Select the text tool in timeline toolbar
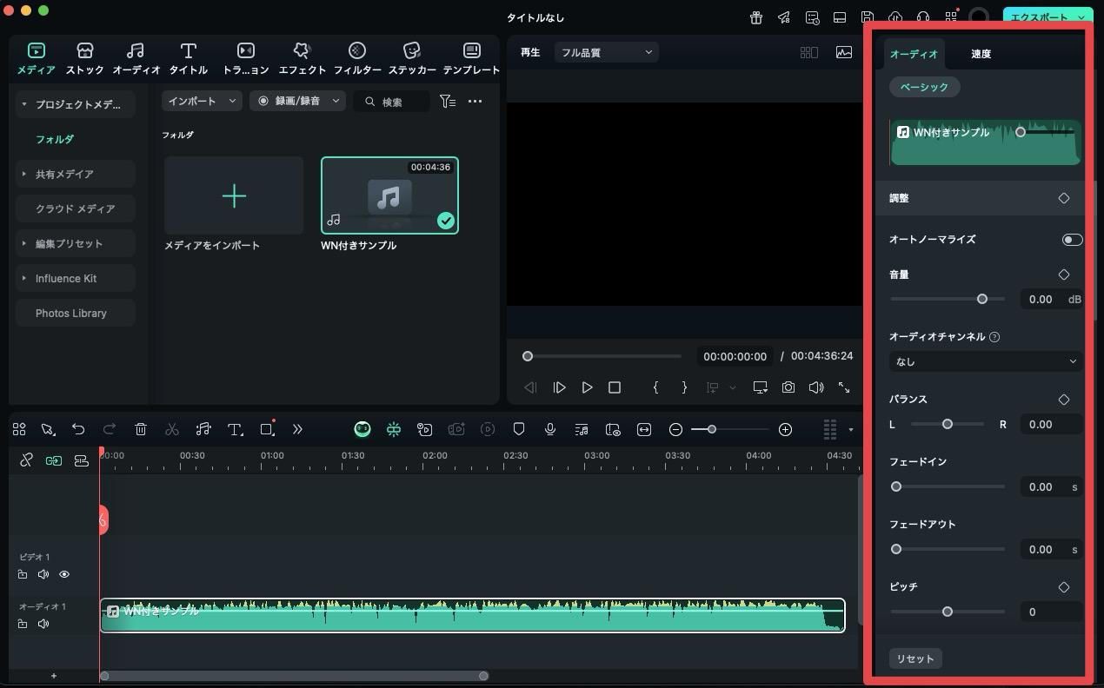 tap(235, 429)
